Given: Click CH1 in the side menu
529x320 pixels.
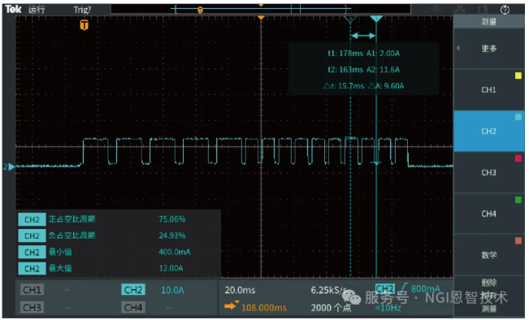Looking at the screenshot, I should pos(489,89).
